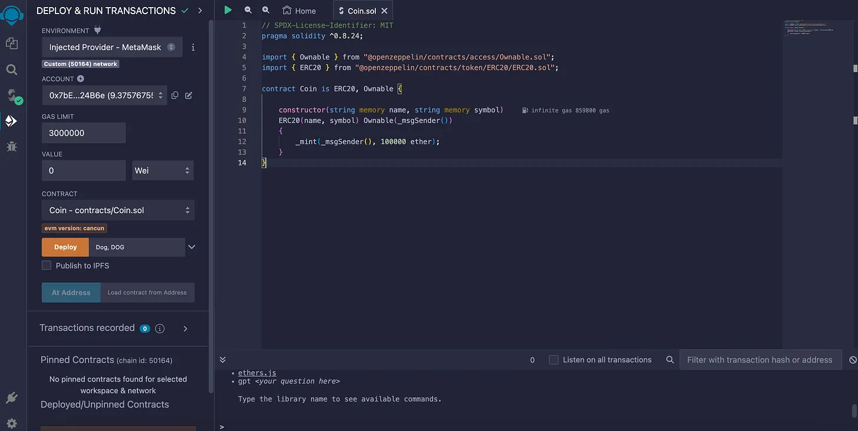This screenshot has height=431, width=858.
Task: Open the ethers.js link in terminal
Action: [x=257, y=373]
